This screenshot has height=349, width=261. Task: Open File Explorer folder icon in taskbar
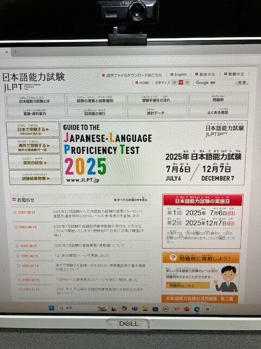145,309
